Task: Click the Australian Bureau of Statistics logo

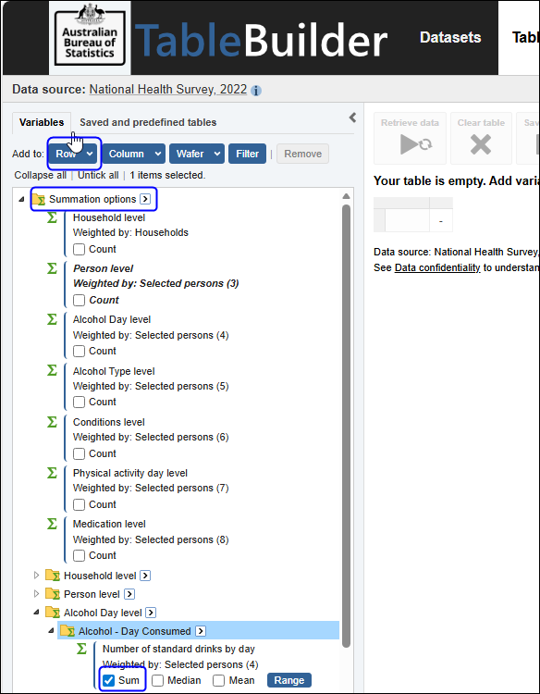Action: coord(90,38)
